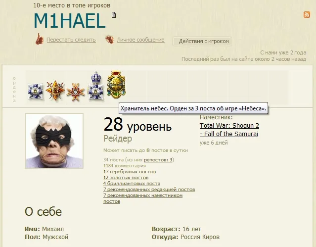Click the Перестать следить link
The height and width of the screenshot is (247, 316).
click(x=71, y=40)
